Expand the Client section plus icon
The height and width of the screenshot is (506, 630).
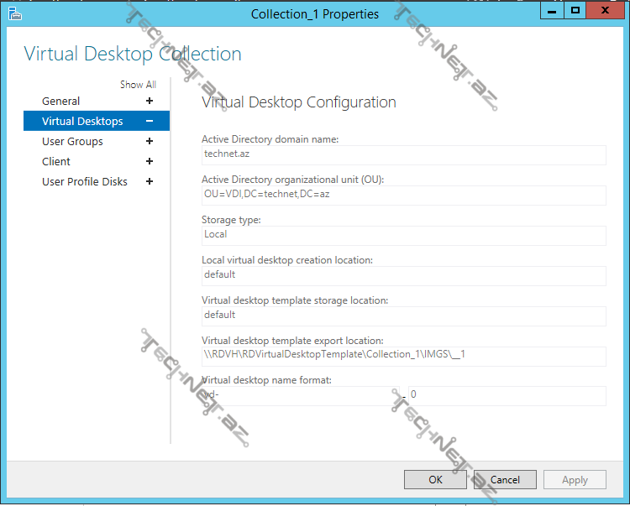(150, 161)
